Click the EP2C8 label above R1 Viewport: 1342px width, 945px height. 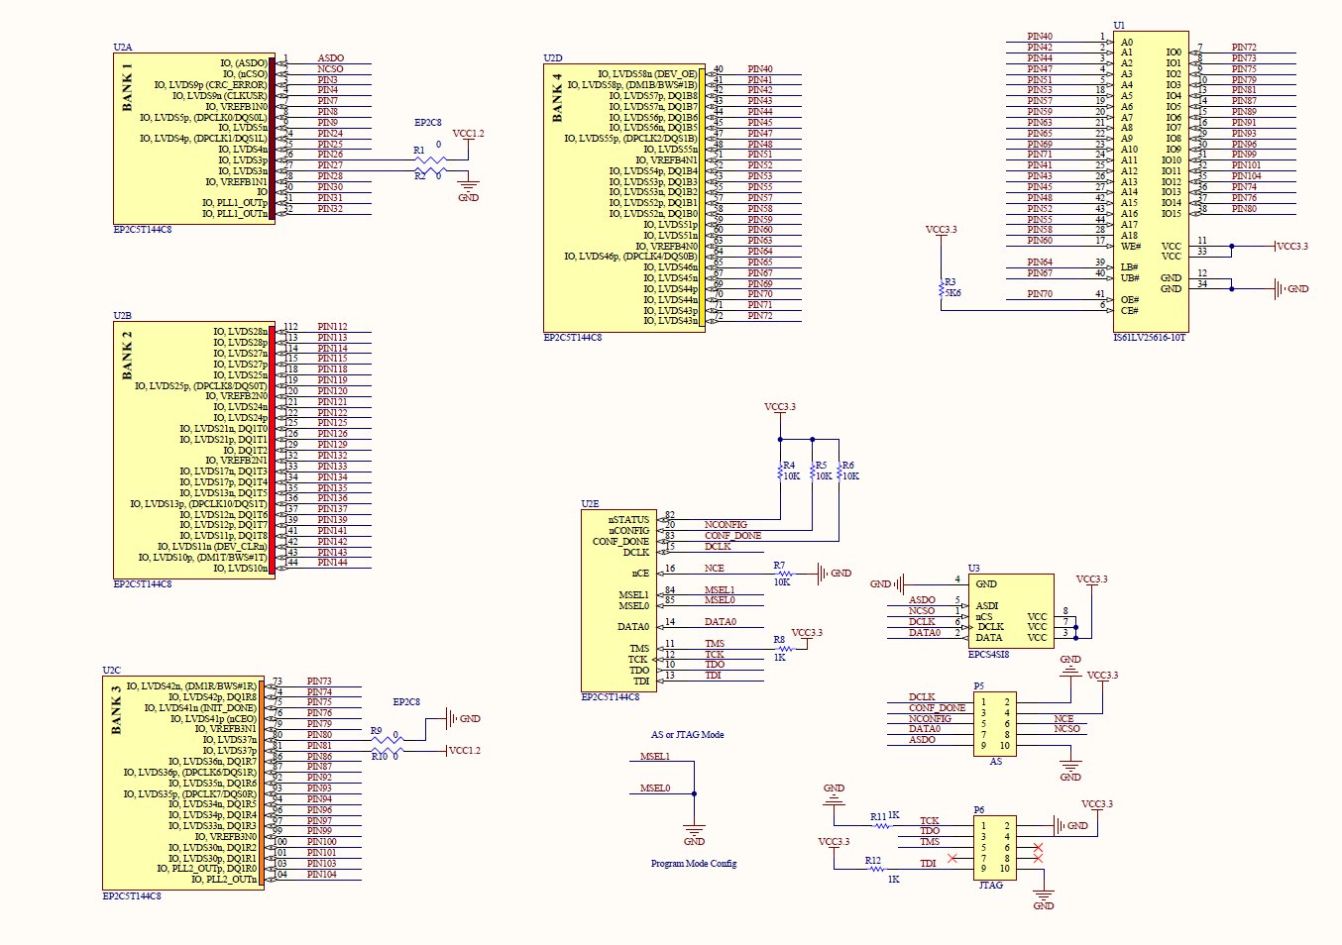(x=428, y=123)
